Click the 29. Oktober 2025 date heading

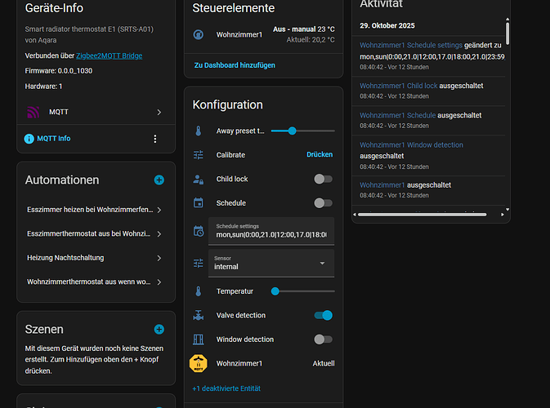(387, 25)
